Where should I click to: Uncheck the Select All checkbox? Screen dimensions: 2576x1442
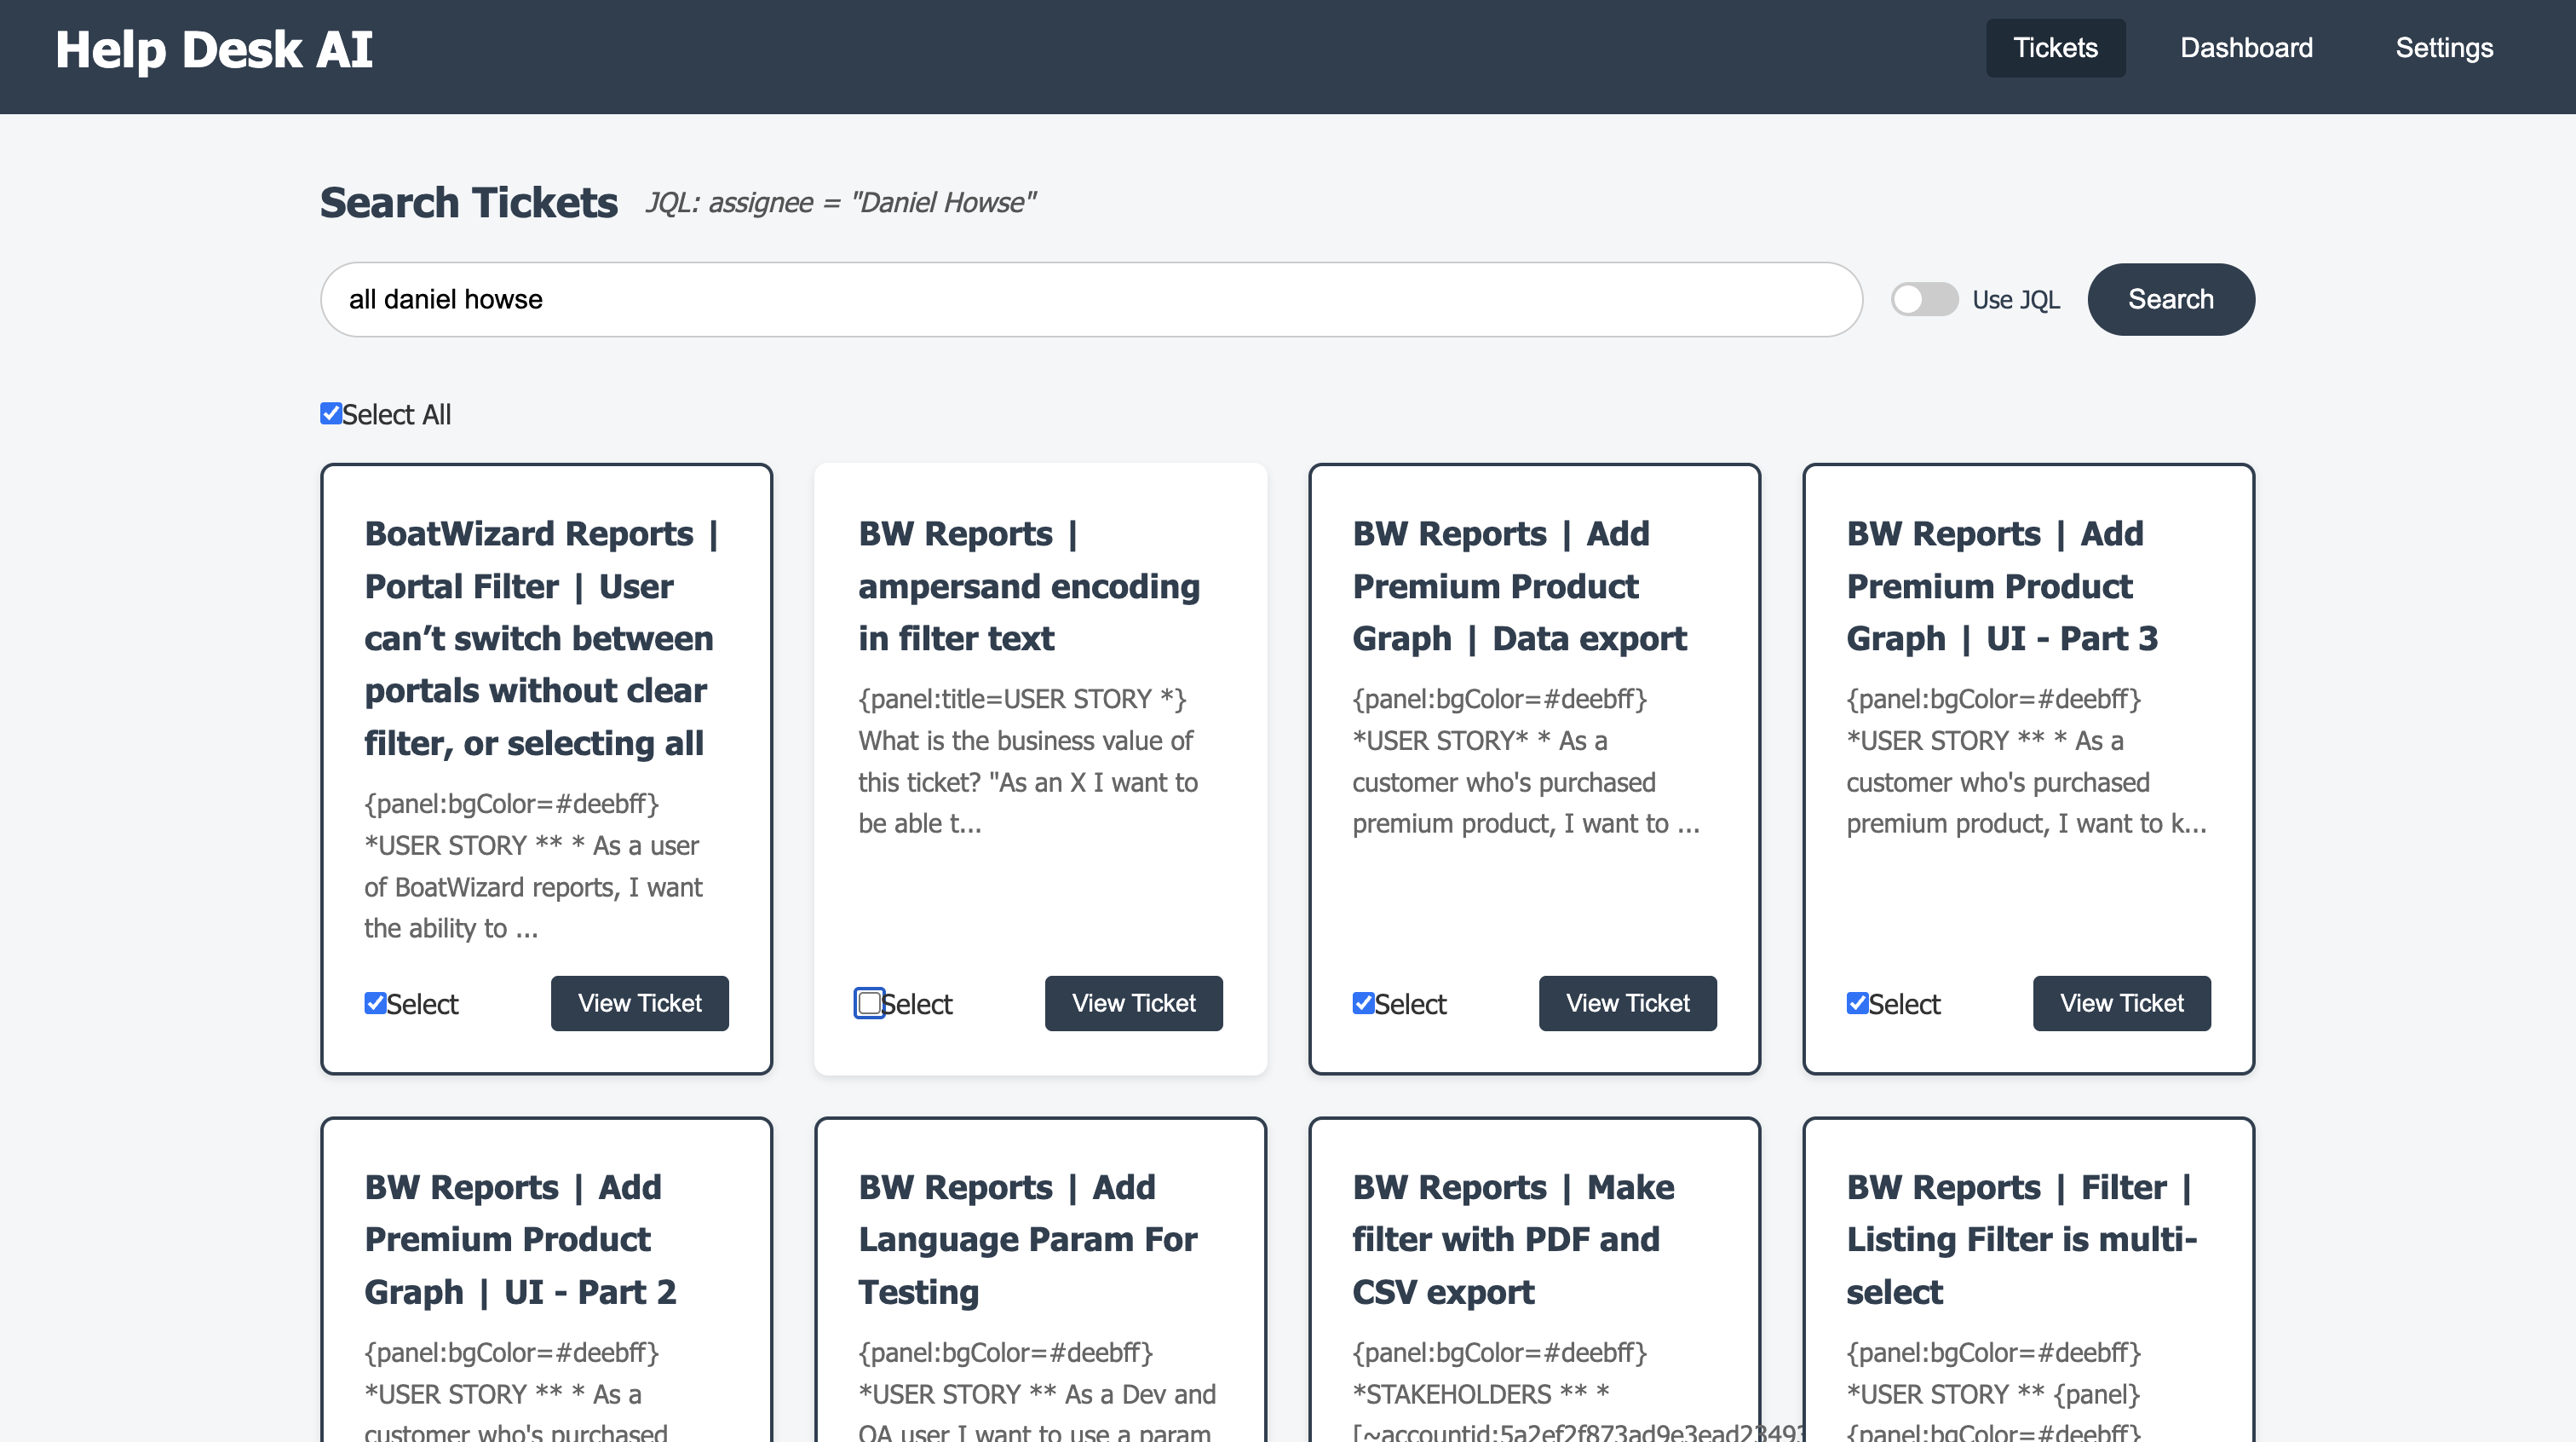pyautogui.click(x=331, y=413)
